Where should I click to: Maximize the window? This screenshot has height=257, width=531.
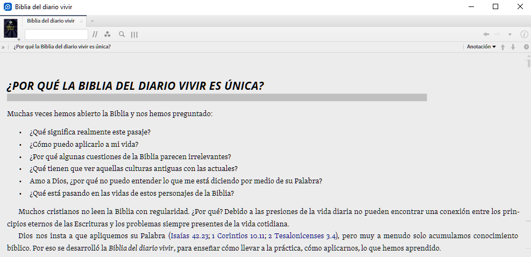point(495,7)
